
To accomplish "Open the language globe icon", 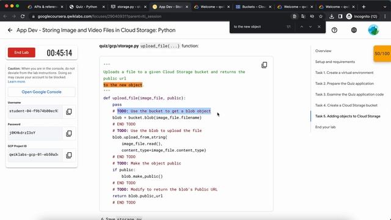I will pyautogui.click(x=354, y=30).
